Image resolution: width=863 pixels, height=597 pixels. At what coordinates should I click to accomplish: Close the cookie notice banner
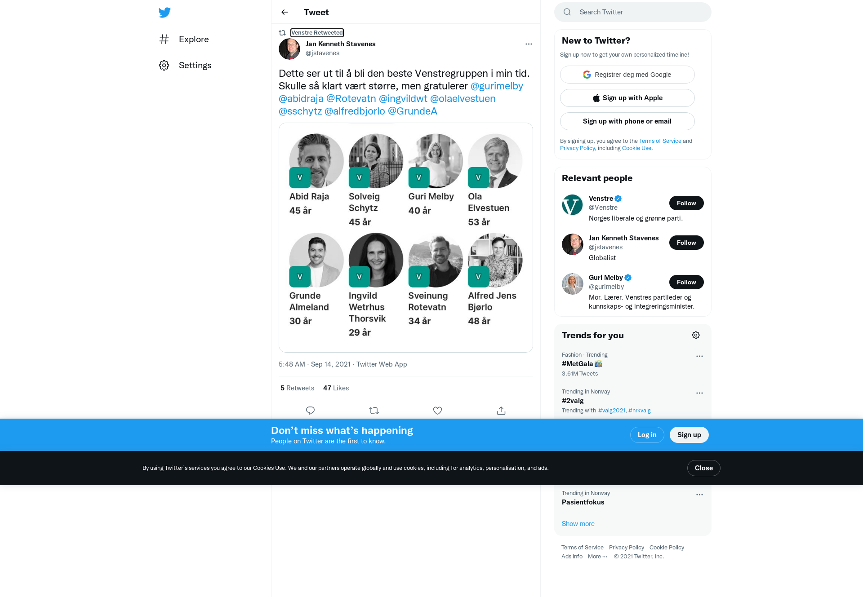pos(703,468)
